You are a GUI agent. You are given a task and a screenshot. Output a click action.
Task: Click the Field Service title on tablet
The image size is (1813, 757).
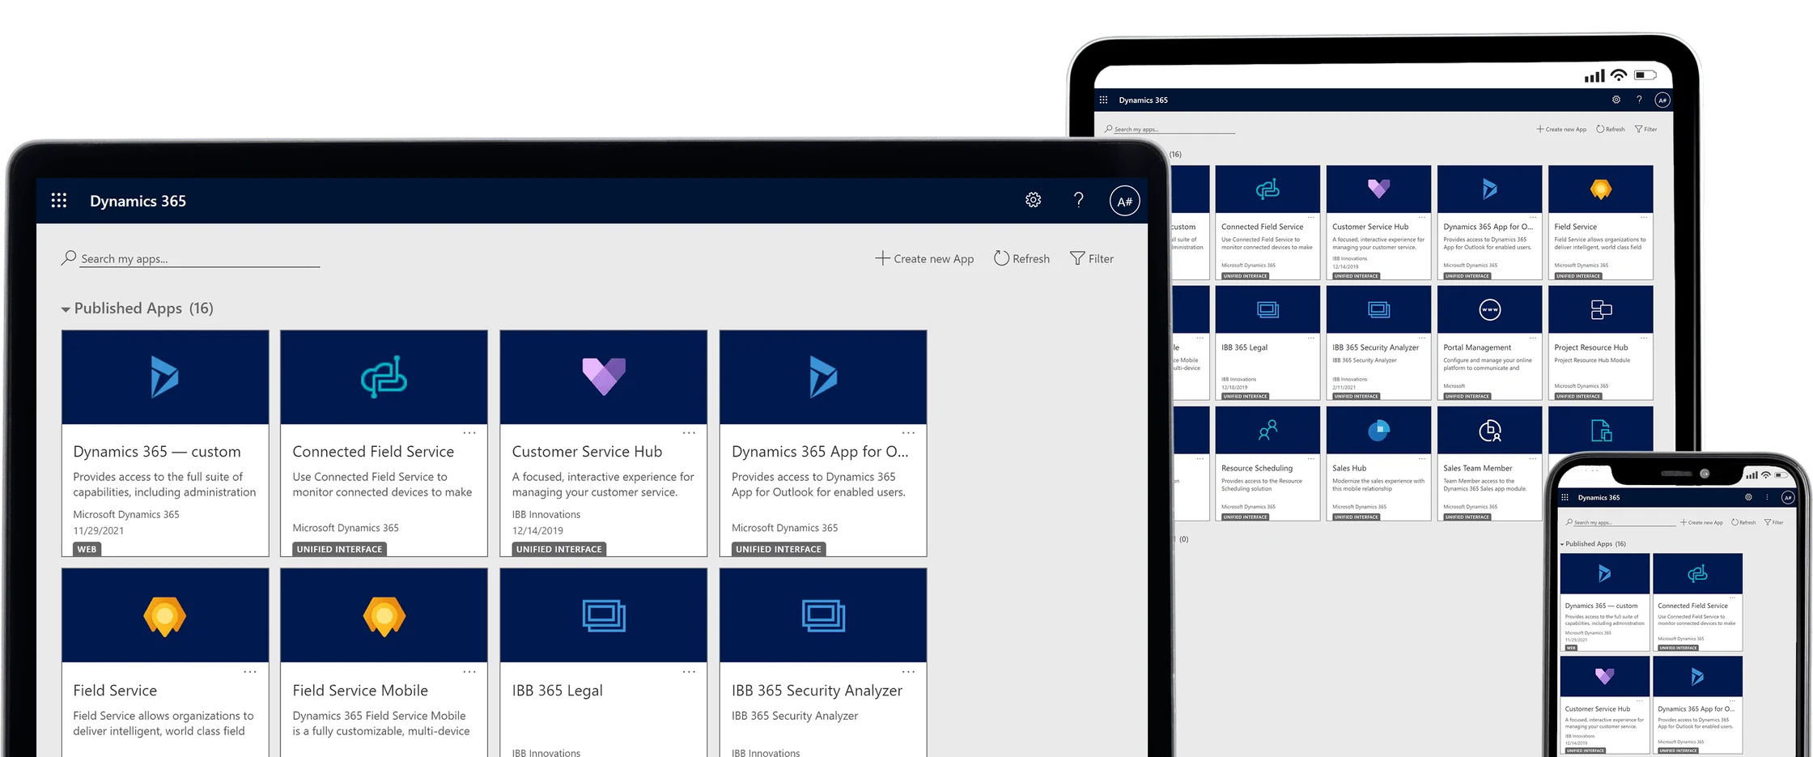coord(1575,227)
